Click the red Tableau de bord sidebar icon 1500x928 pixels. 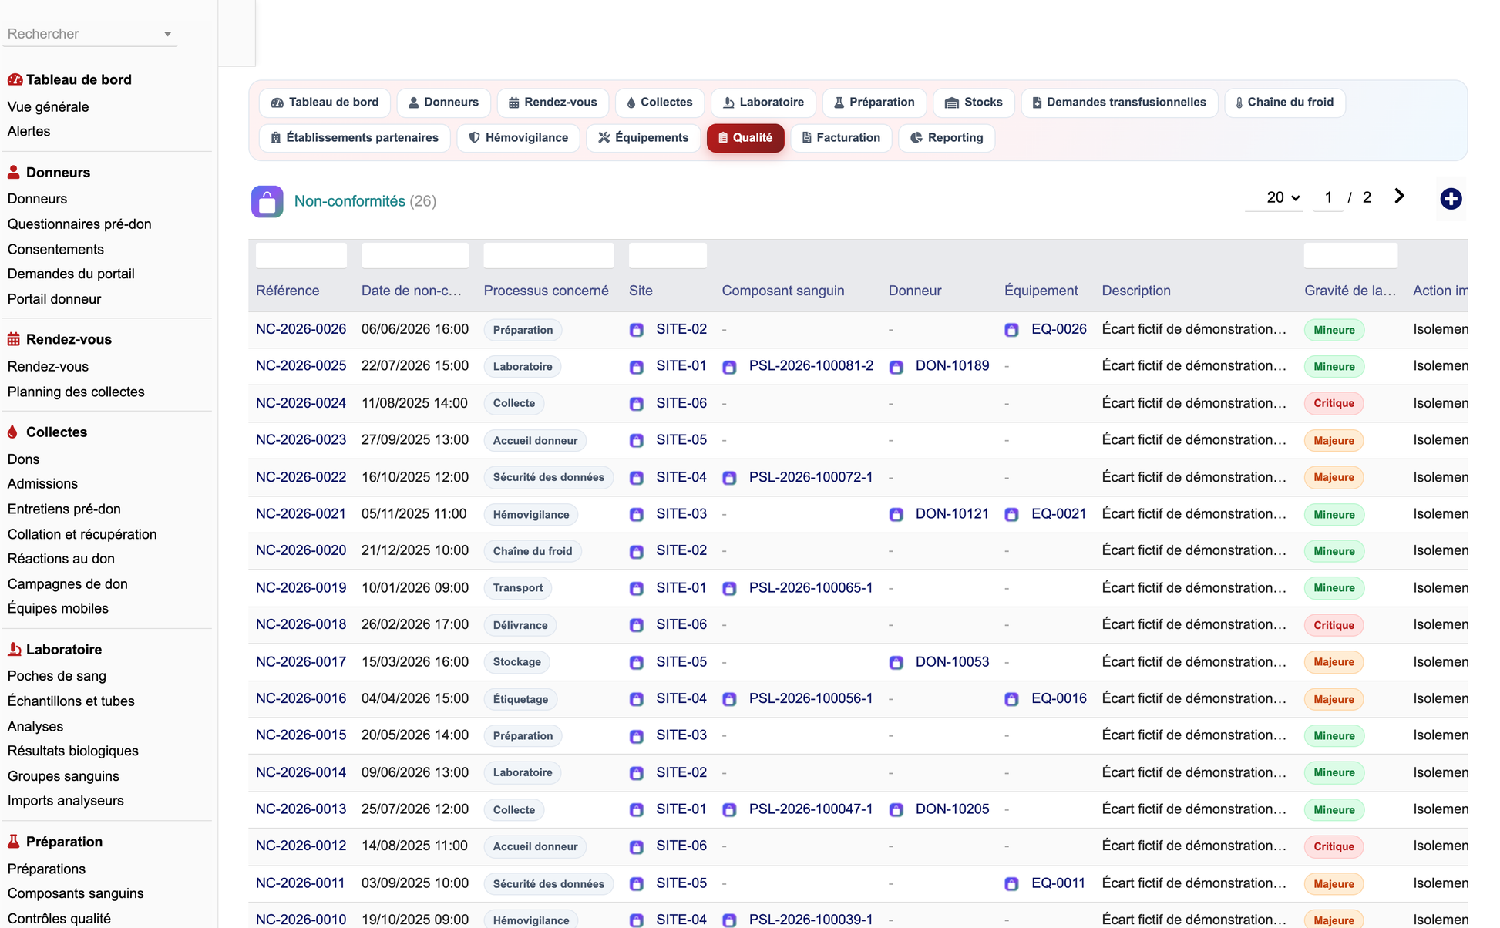tap(15, 79)
